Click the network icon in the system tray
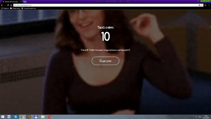The width and height of the screenshot is (211, 119). [x=196, y=117]
